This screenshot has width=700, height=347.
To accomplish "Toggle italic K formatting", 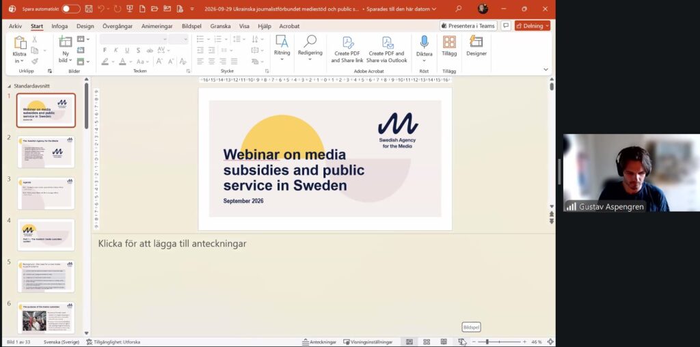I will click(116, 51).
